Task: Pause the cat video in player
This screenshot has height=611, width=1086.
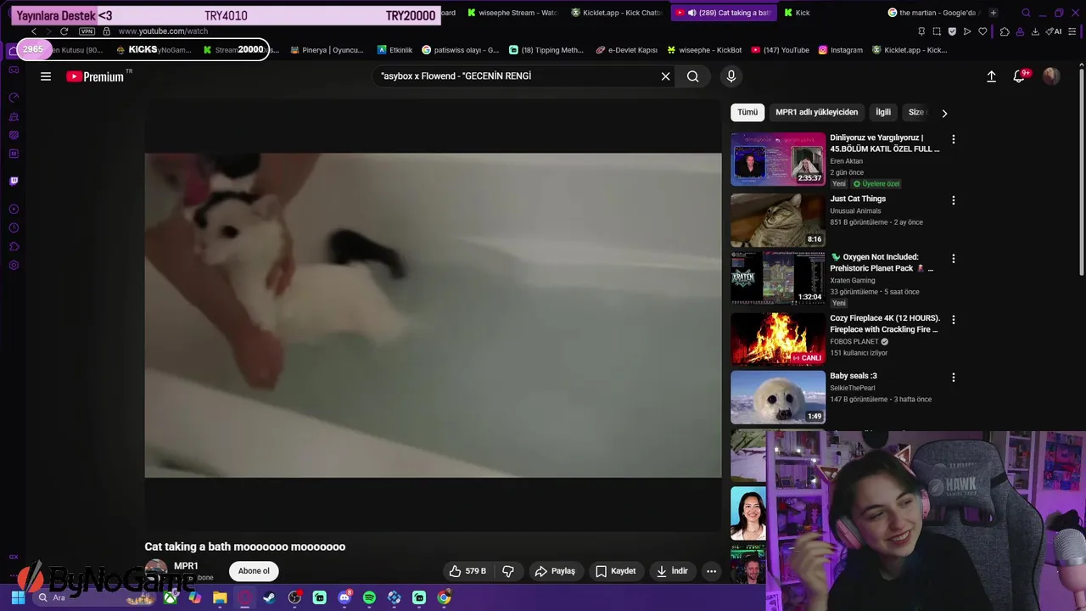Action: (433, 315)
